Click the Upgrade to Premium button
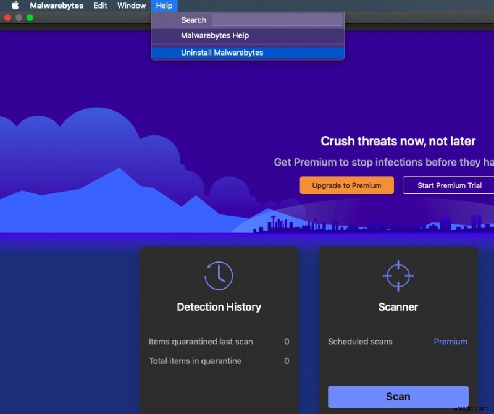This screenshot has height=414, width=494. pyautogui.click(x=346, y=185)
